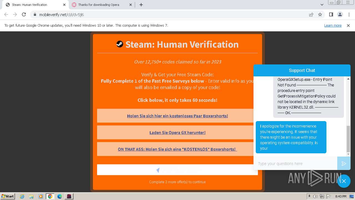
Task: Open the tab search chevron
Action: [322, 5]
